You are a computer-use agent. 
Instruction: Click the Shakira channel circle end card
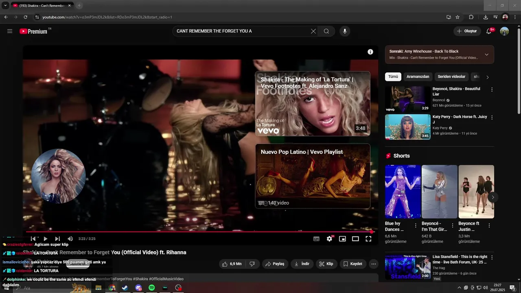click(58, 176)
